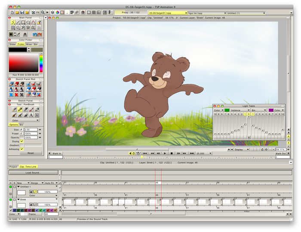The height and width of the screenshot is (232, 301).
Task: Click the Reset button in tool options
Action: 31,153
